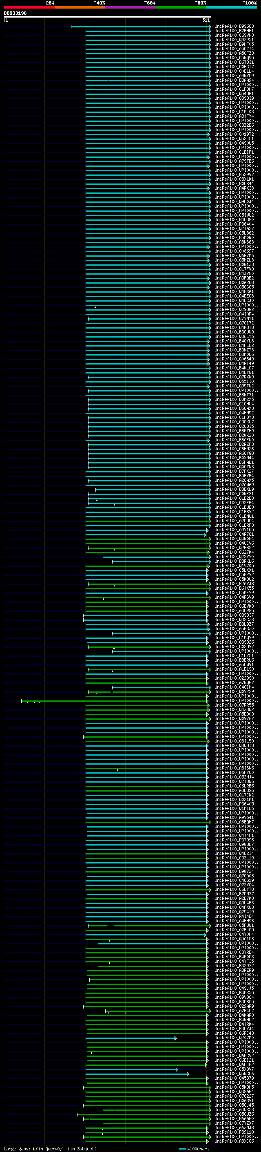
Task: Select the UniRef100_Q38AB4 label
Action: click(234, 1092)
